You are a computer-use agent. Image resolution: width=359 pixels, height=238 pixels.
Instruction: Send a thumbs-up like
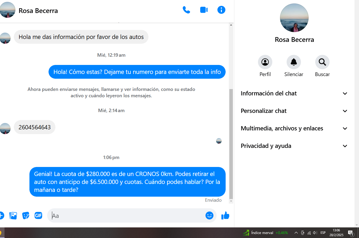225,216
